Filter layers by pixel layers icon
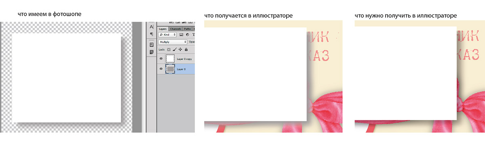This screenshot has height=146, width=485. (x=181, y=35)
